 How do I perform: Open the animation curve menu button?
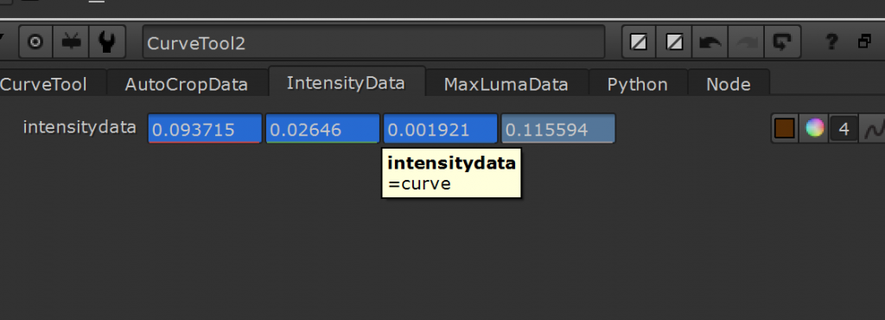coord(873,129)
